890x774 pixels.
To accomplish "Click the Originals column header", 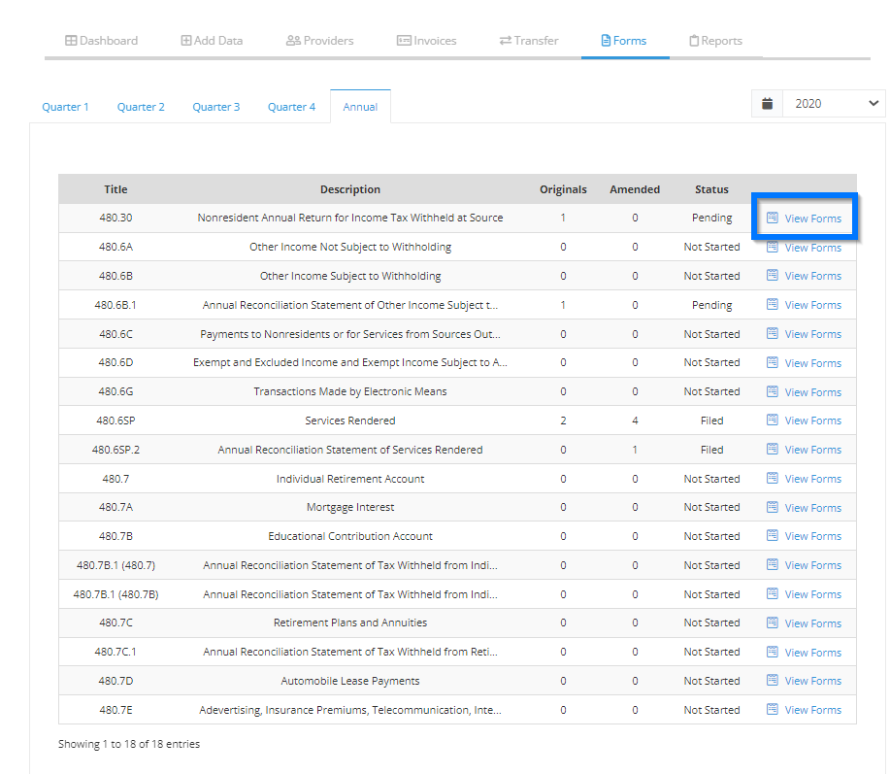I will coord(563,189).
